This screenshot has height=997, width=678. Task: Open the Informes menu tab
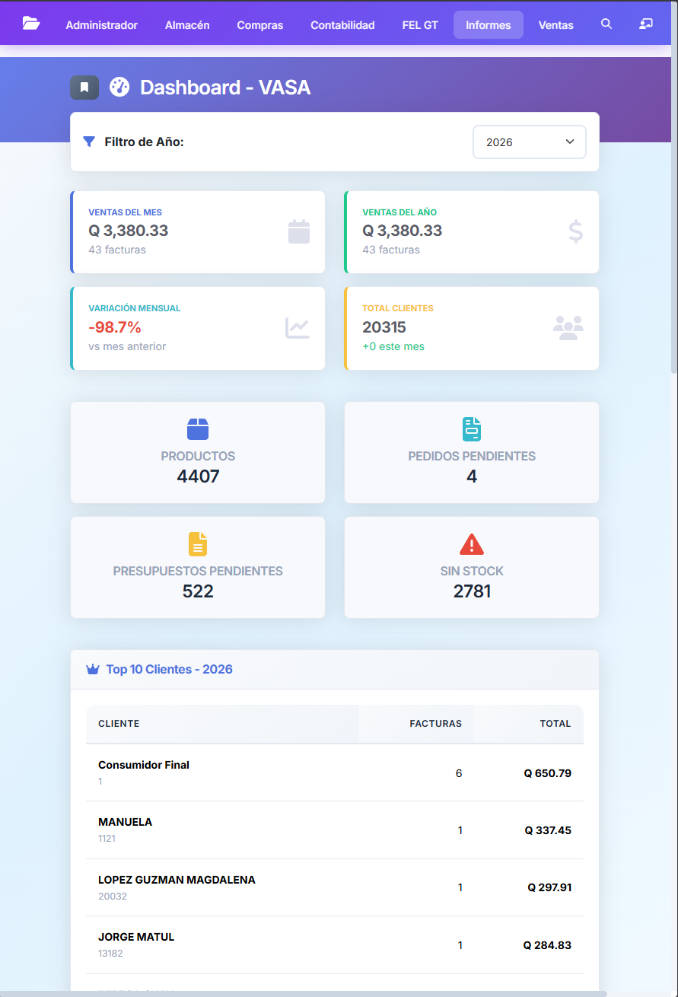point(489,25)
